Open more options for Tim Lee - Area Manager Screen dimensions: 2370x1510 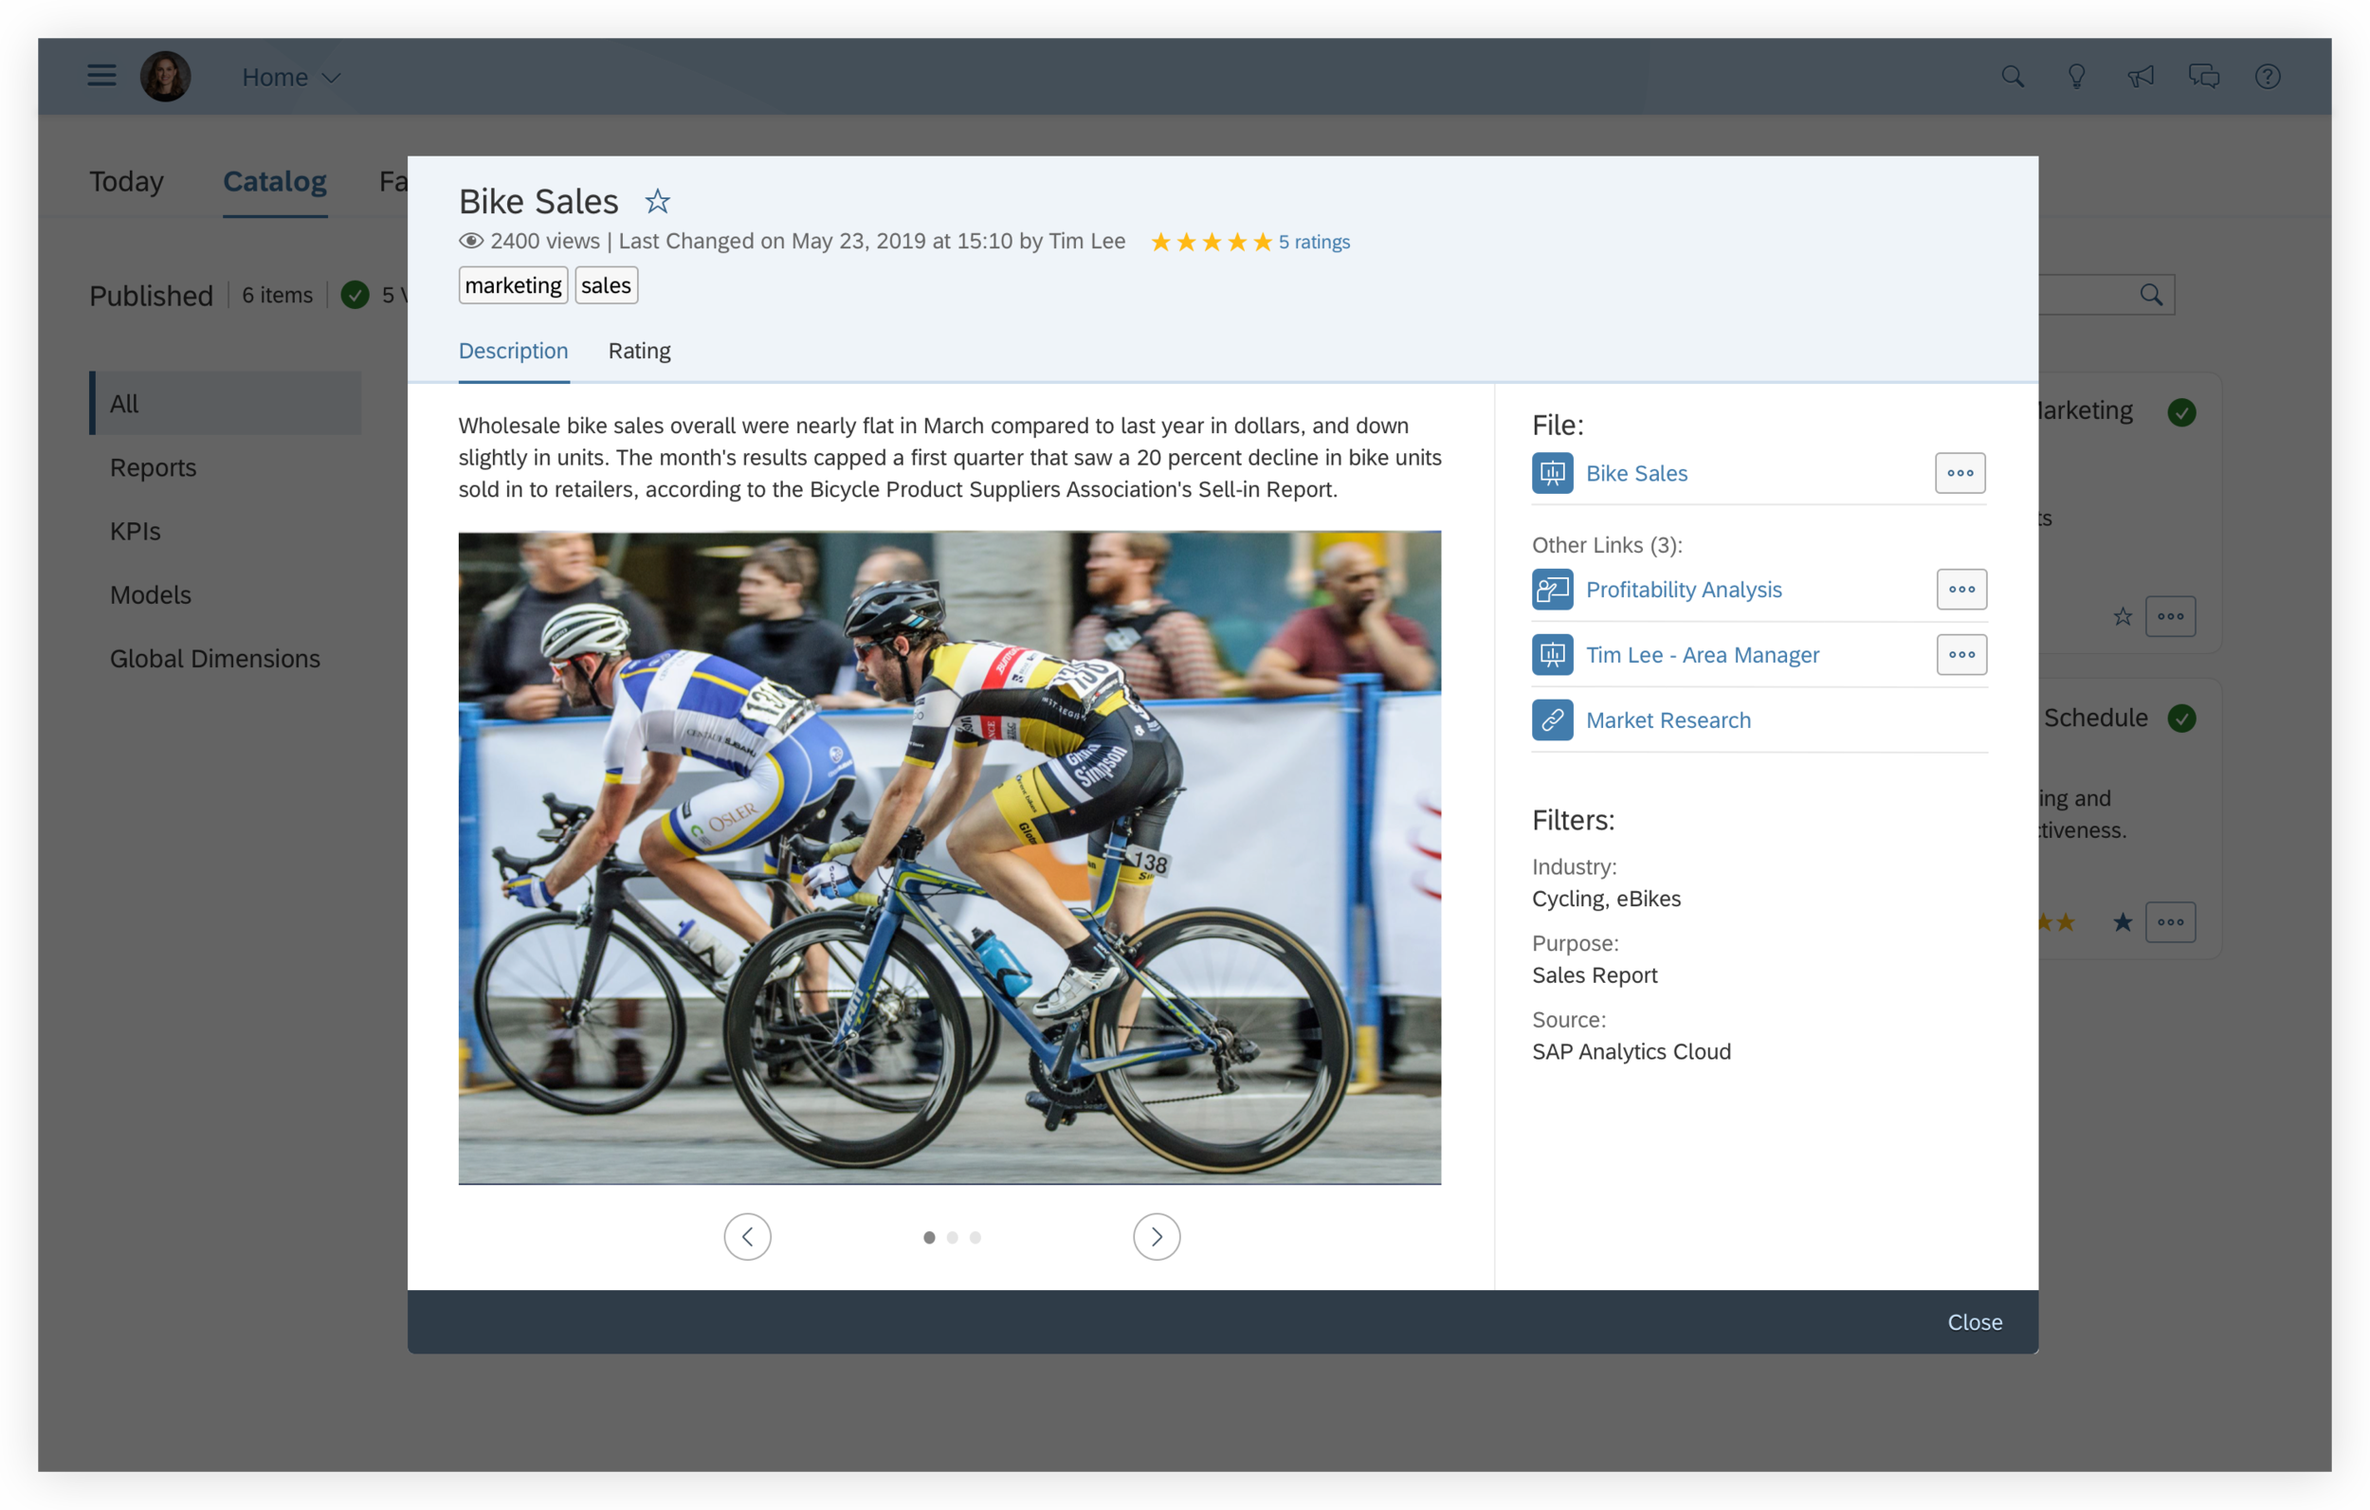(1960, 655)
